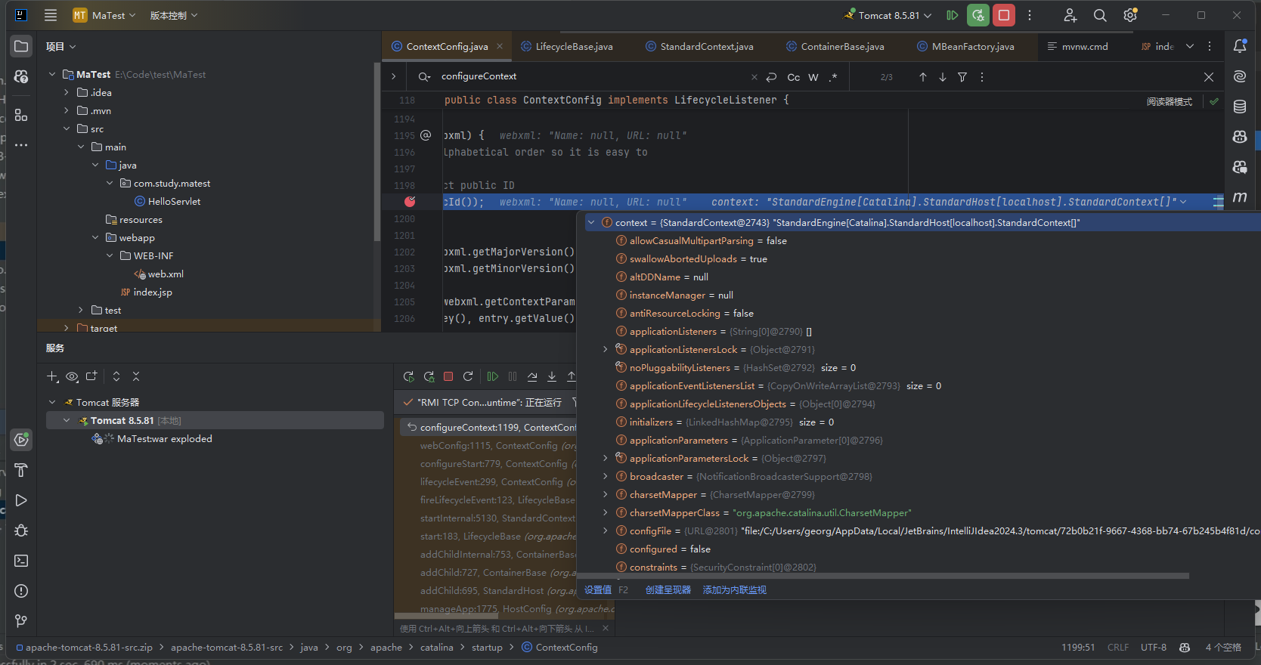Switch to mvnw.cmd tab

1078,46
